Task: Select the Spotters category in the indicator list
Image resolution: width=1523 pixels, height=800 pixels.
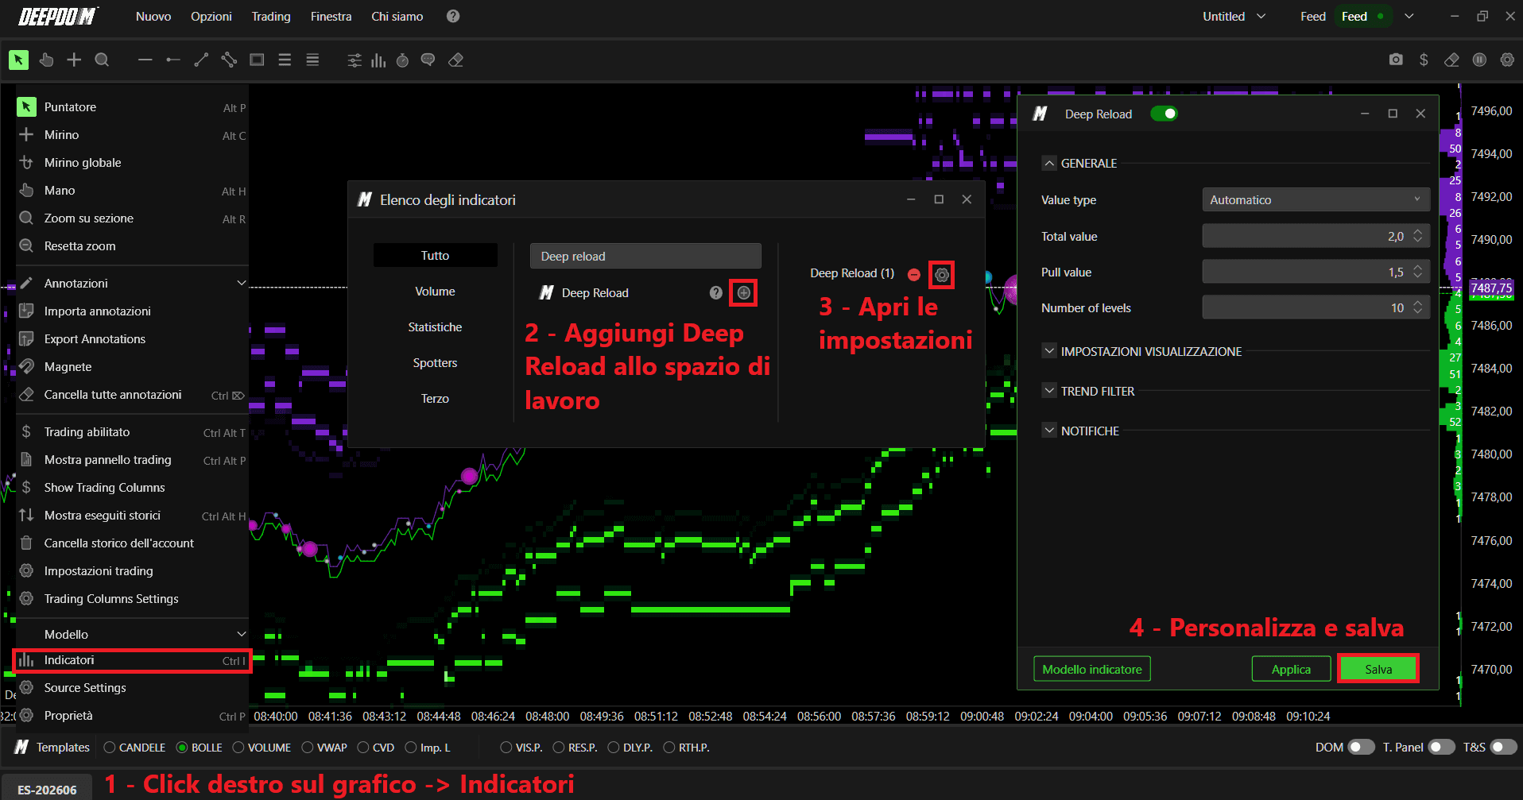Action: (435, 363)
